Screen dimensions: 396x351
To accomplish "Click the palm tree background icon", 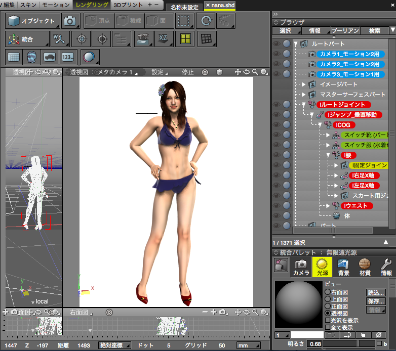I will pyautogui.click(x=143, y=39).
